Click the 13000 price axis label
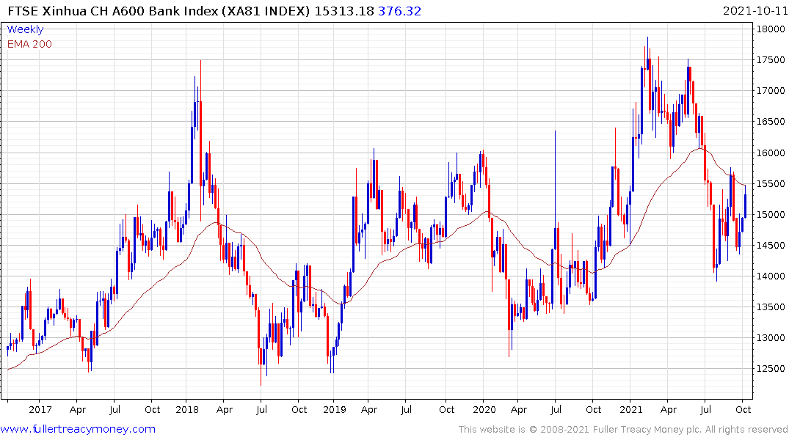Screen dimensions: 789x440 click(771, 338)
